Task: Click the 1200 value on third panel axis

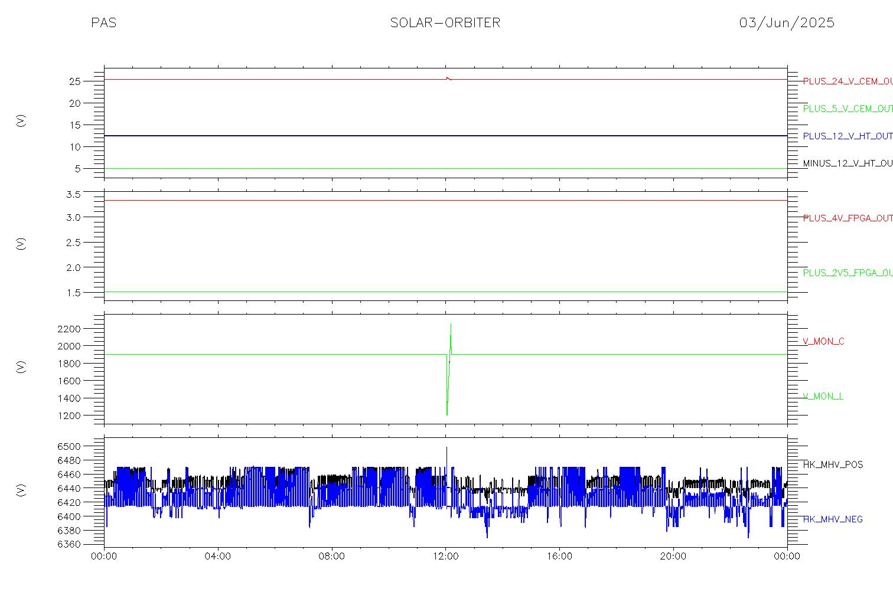Action: [69, 416]
